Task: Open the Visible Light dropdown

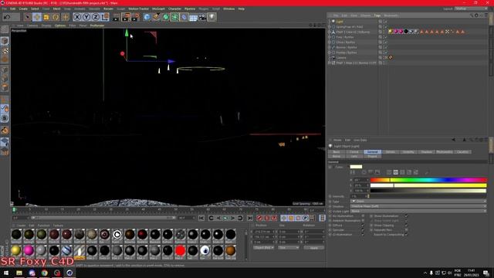Action: pos(418,211)
